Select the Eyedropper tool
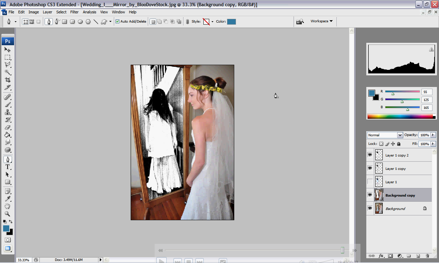439x263 pixels. tap(7, 199)
